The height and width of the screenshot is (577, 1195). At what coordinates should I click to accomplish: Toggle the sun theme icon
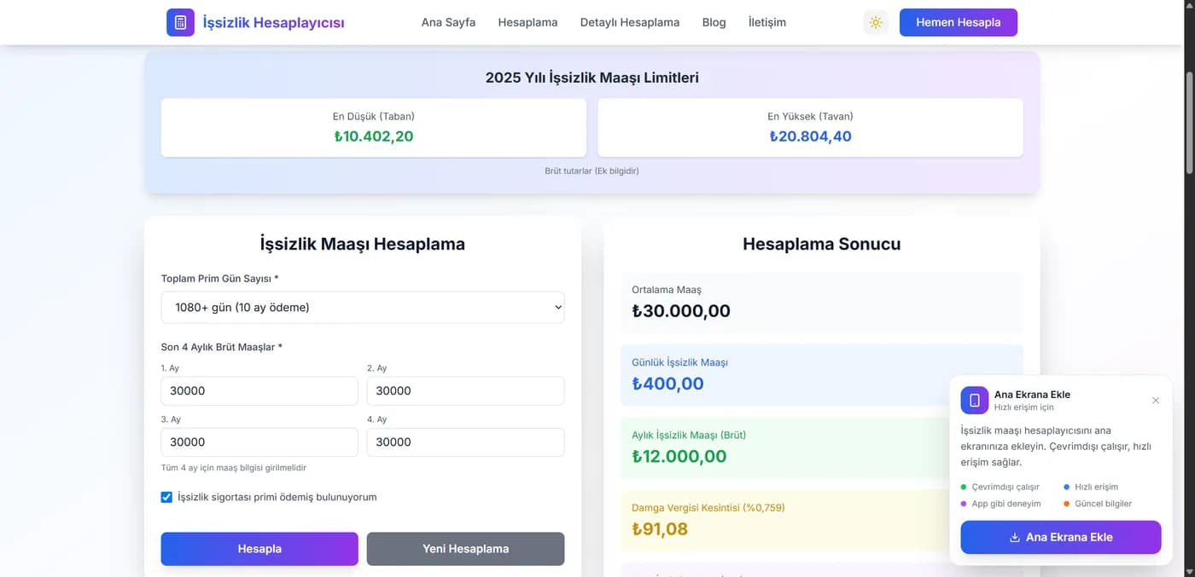876,22
